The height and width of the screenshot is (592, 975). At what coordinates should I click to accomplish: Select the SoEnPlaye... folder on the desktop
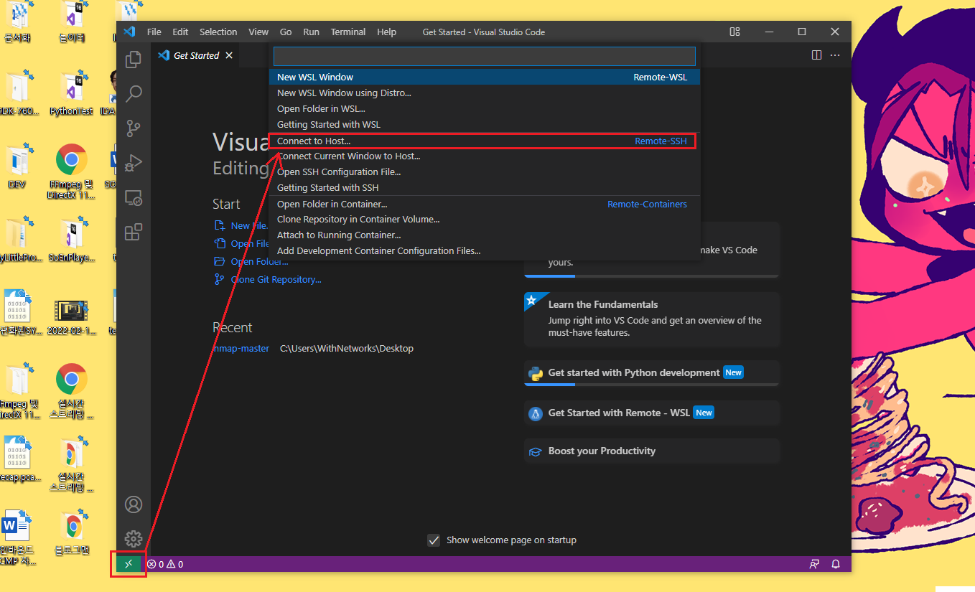(x=71, y=240)
